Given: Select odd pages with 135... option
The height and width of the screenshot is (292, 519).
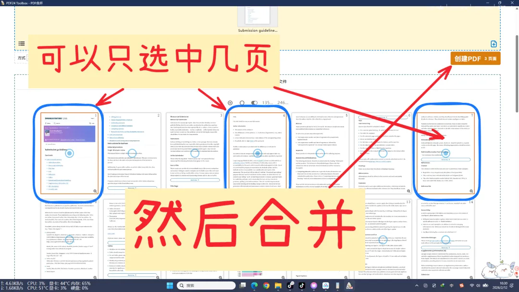Looking at the screenshot, I should click(x=268, y=103).
